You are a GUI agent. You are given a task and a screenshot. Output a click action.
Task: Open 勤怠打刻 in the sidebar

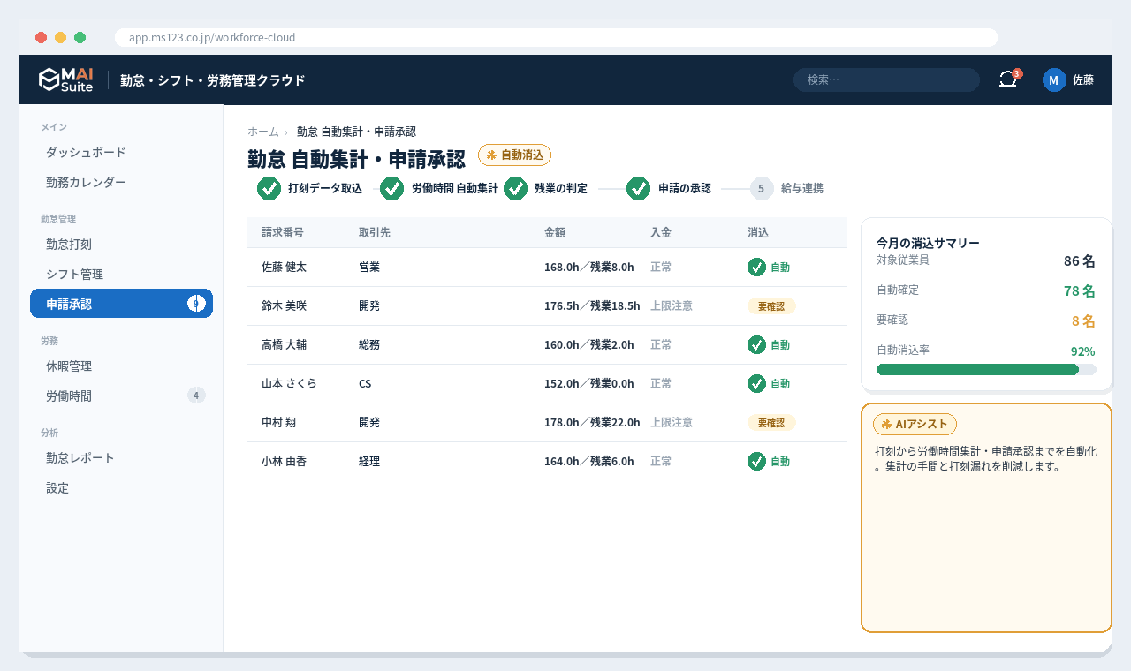(x=121, y=244)
